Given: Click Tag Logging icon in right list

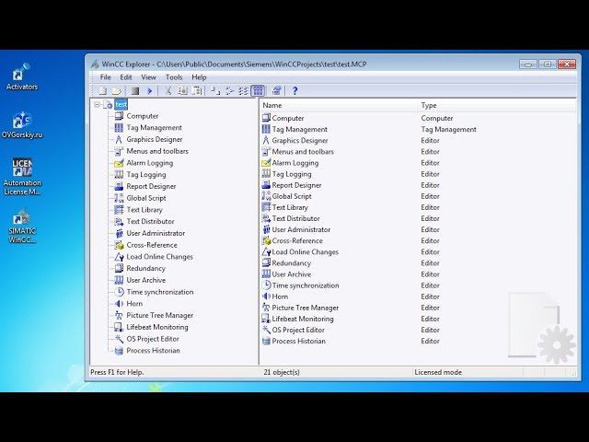Looking at the screenshot, I should [266, 174].
